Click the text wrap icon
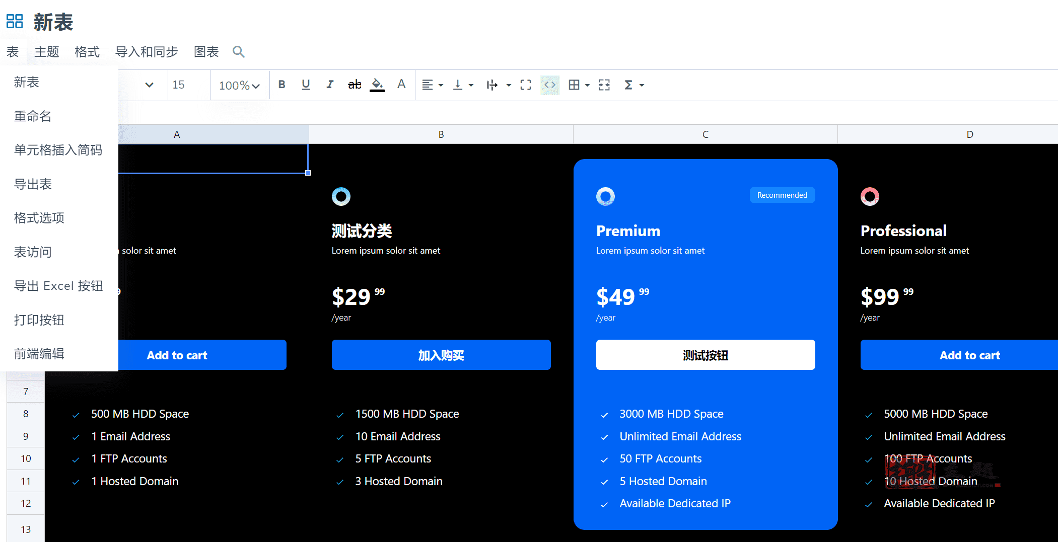 (492, 85)
